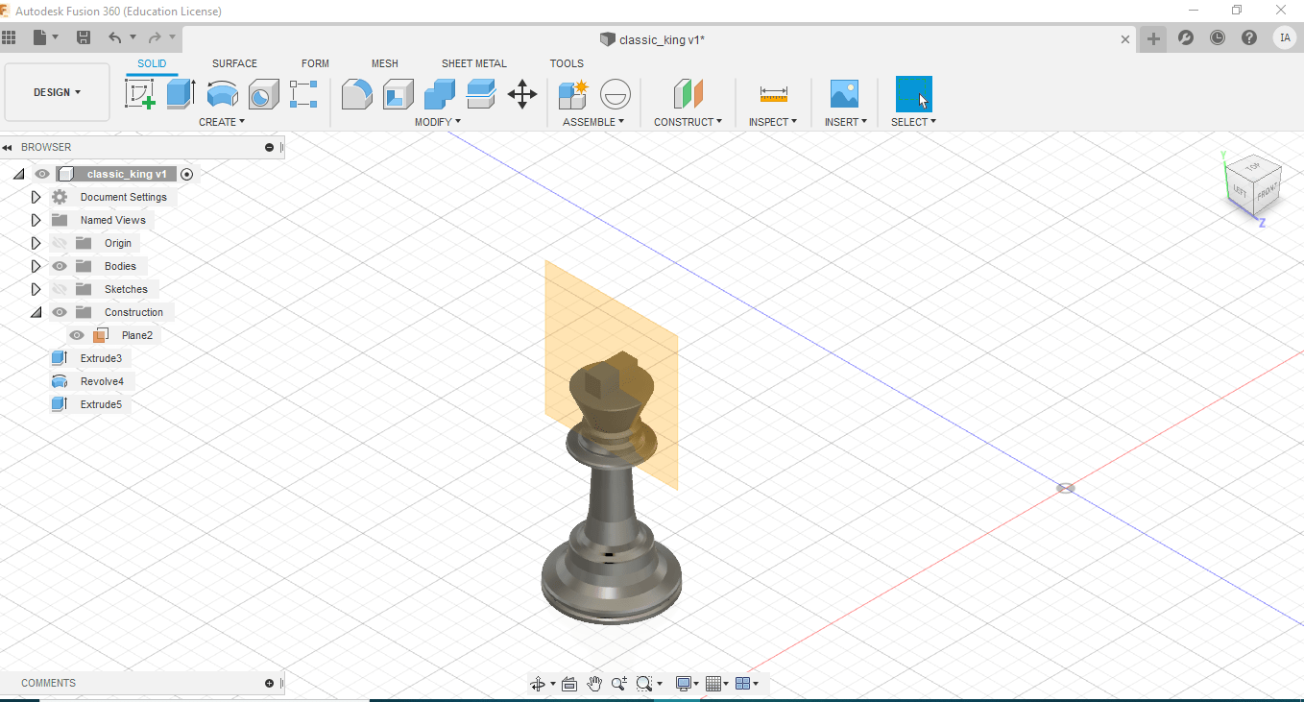Launch the Measure tool in Inspect
Viewport: 1304px width, 702px height.
point(773,94)
